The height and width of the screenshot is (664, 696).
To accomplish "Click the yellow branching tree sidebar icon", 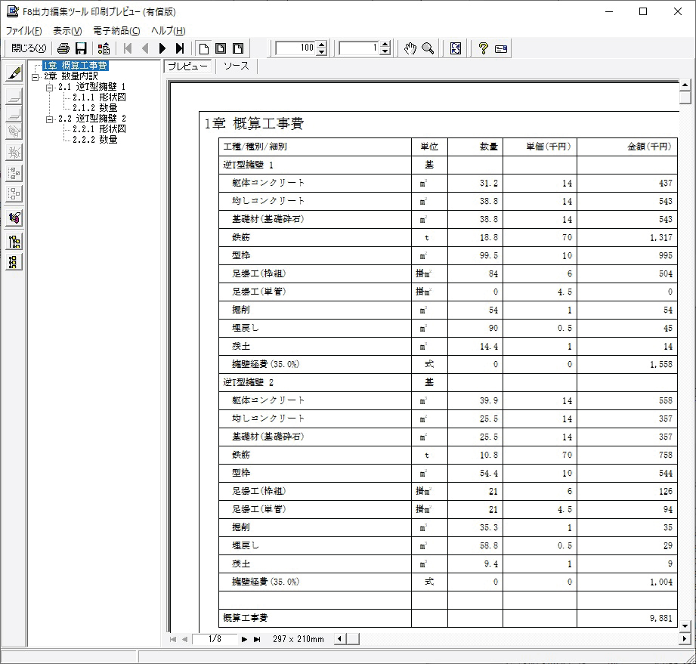I will click(x=14, y=242).
